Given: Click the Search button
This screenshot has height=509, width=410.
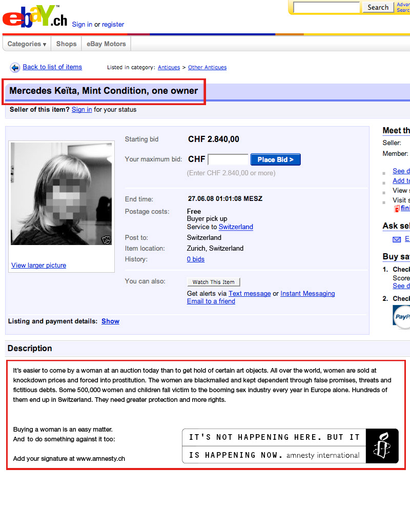Looking at the screenshot, I should click(378, 7).
